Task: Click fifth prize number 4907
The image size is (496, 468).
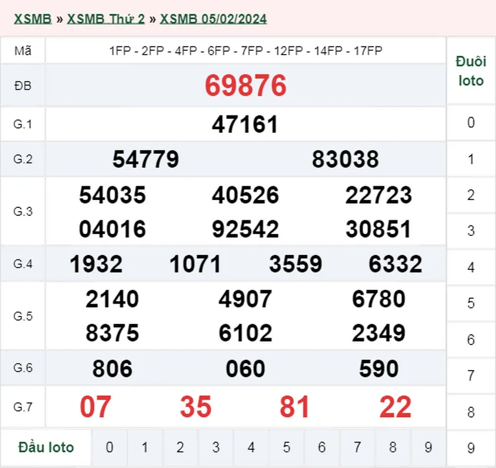Action: (245, 299)
